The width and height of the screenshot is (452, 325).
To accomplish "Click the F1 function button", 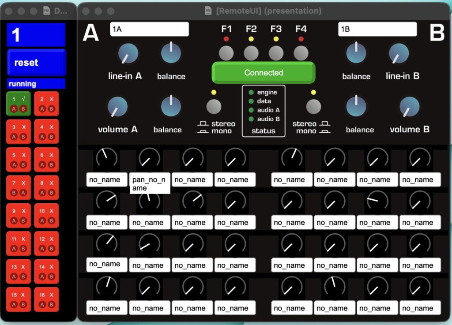I will [226, 53].
